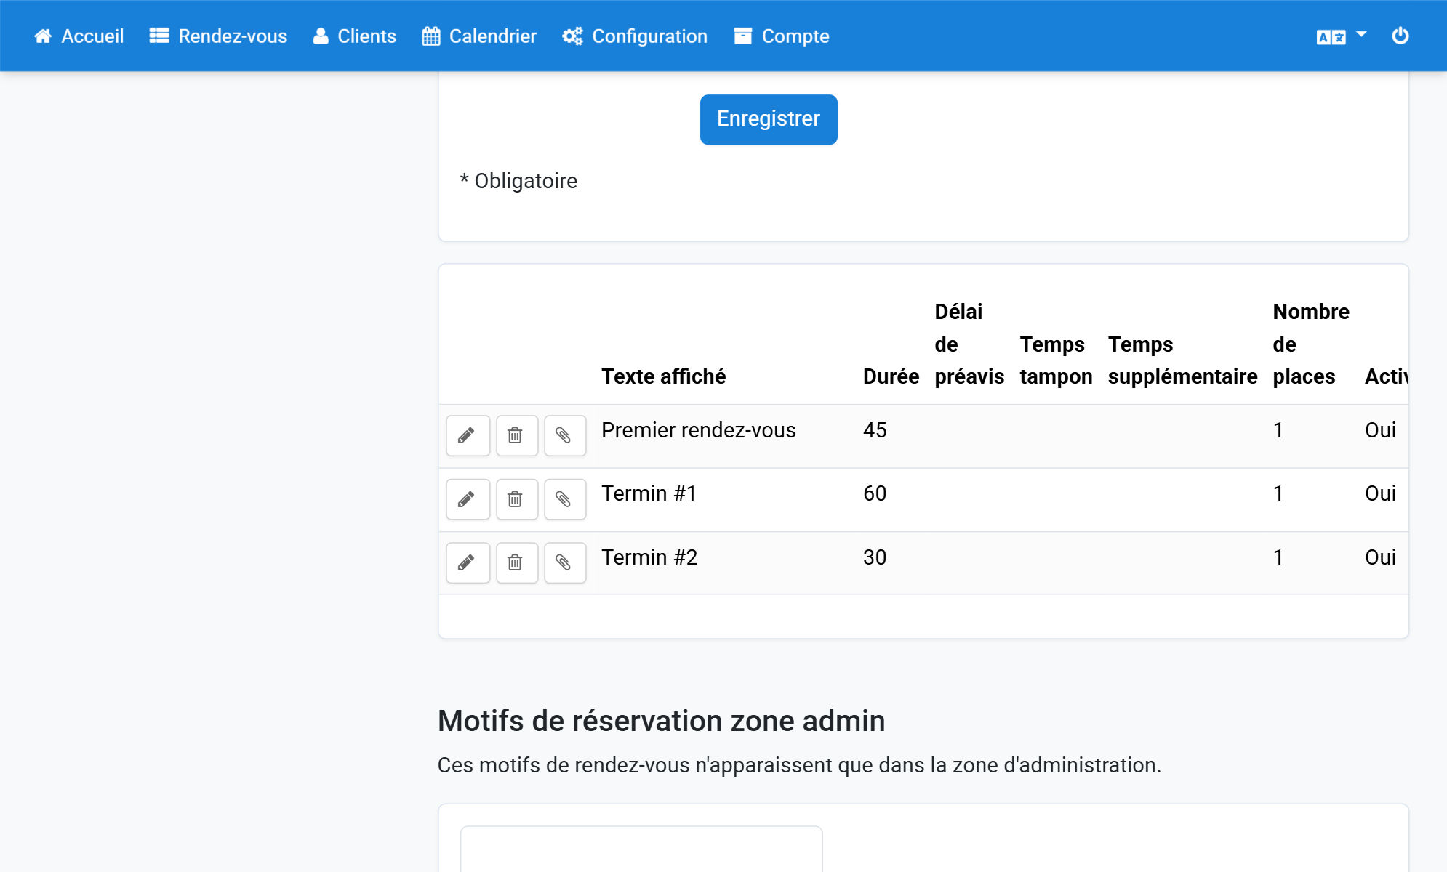Screen dimensions: 1447x872
Task: Click the power logout icon
Action: 1400,36
